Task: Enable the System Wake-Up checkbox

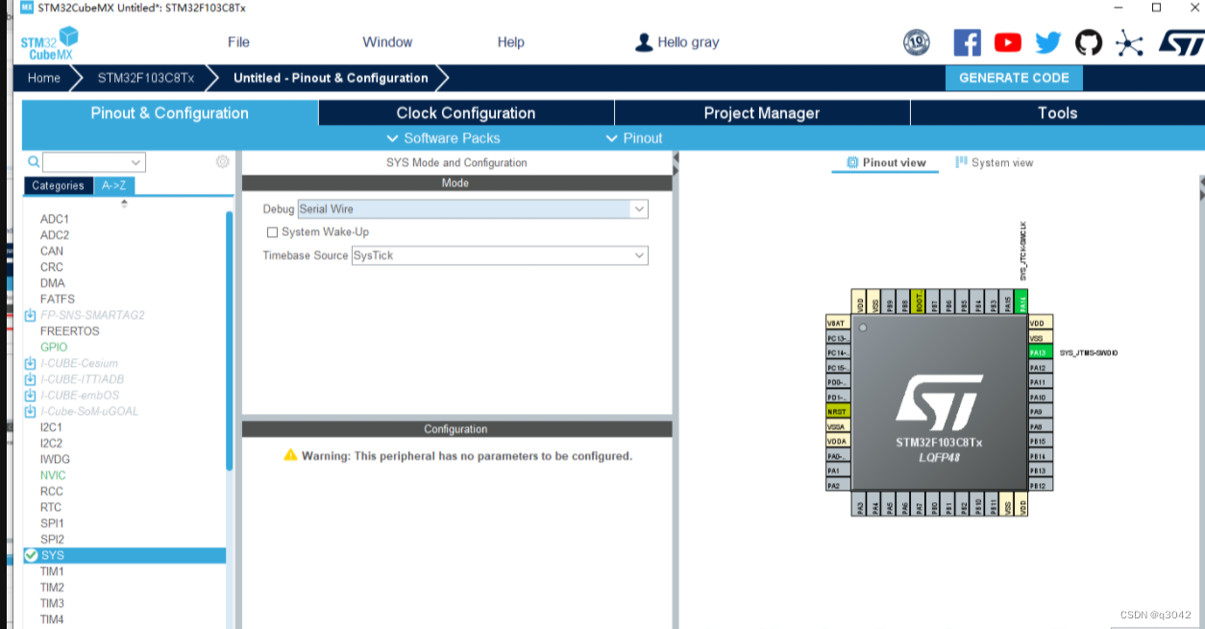Action: [x=272, y=232]
